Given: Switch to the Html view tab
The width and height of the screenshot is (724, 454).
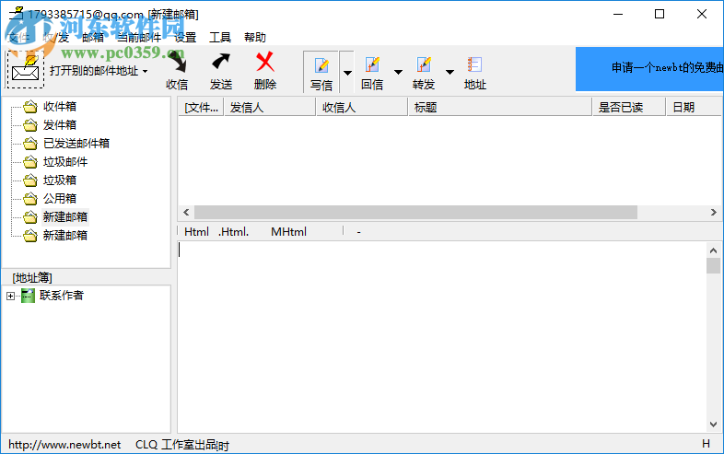Looking at the screenshot, I should pyautogui.click(x=197, y=232).
